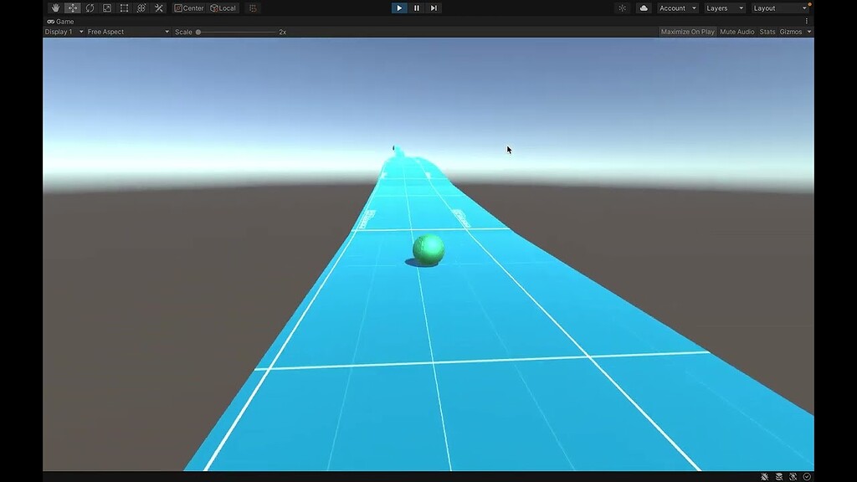Open the Free Aspect ratio dropdown
This screenshot has width=857, height=482.
[127, 31]
